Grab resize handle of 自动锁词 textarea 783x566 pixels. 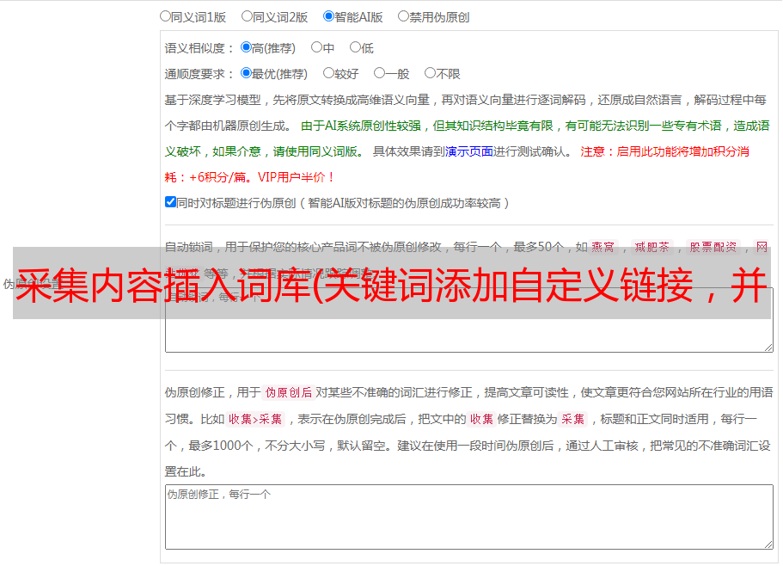pos(768,348)
